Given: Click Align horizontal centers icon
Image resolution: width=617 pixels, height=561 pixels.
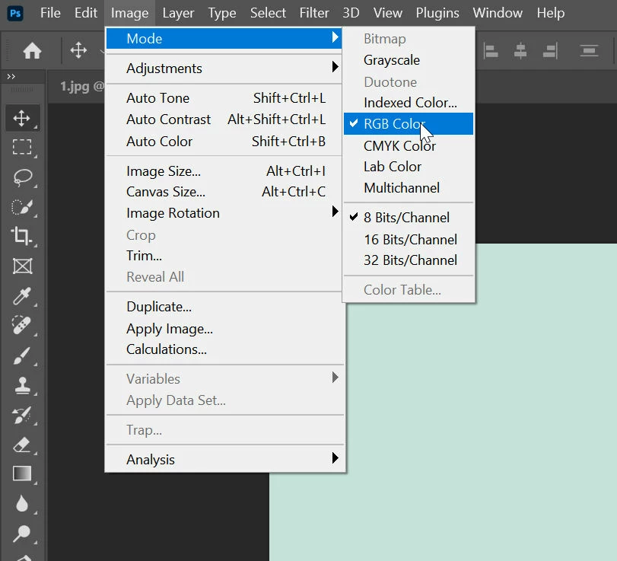Looking at the screenshot, I should coord(520,51).
